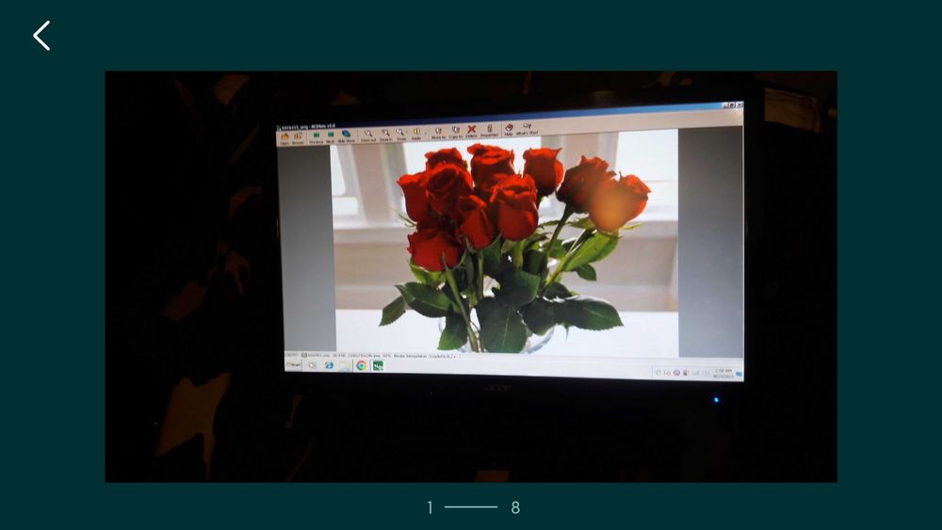Screen dimensions: 942x530
Task: Click Chrome icon on photographed taskbar
Action: (x=361, y=365)
